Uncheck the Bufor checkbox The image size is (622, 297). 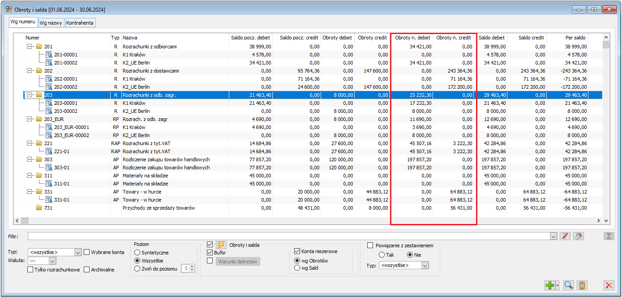click(210, 253)
